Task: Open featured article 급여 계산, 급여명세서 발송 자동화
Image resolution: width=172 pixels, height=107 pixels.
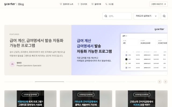Action: coord(37,43)
